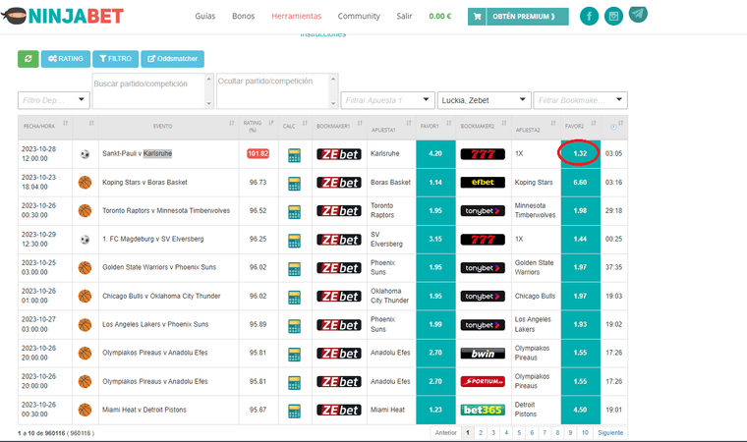Click the 1.32 odds cell for 1X
The image size is (747, 442).
point(580,153)
